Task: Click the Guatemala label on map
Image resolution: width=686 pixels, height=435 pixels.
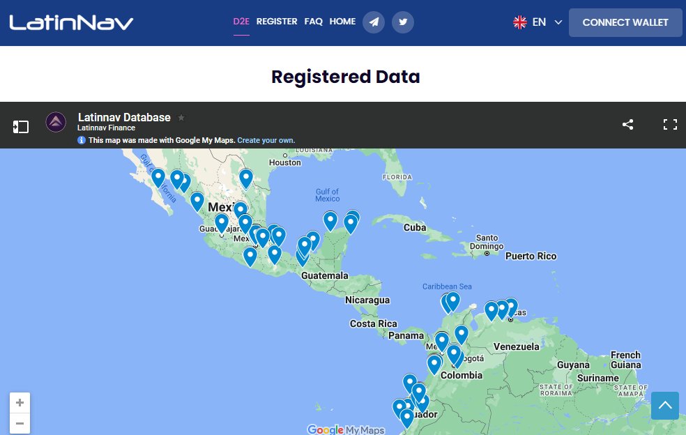Action: pyautogui.click(x=325, y=275)
